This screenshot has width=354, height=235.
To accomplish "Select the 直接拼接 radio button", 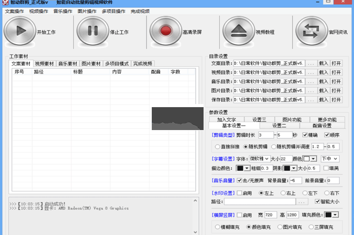I will point(217,146).
